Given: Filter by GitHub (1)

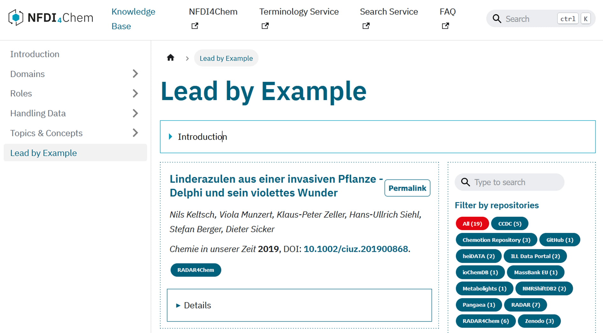Looking at the screenshot, I should pyautogui.click(x=560, y=240).
